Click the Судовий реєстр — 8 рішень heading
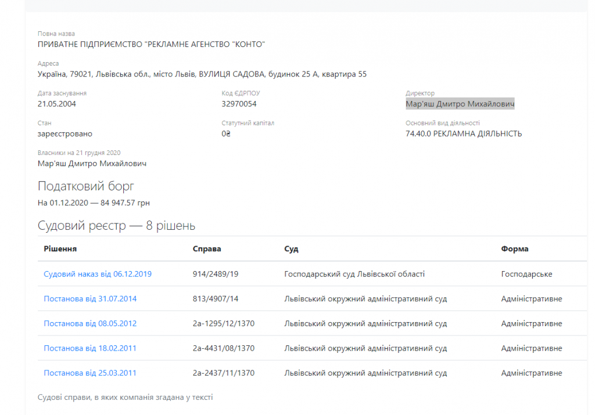The width and height of the screenshot is (595, 415). point(116,226)
